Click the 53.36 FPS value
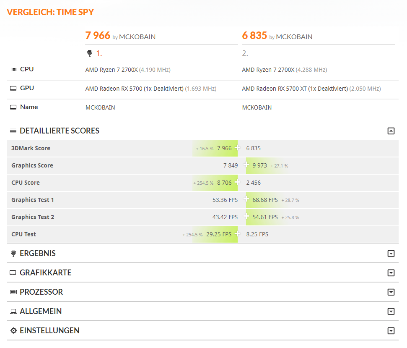The height and width of the screenshot is (348, 407). pos(225,200)
